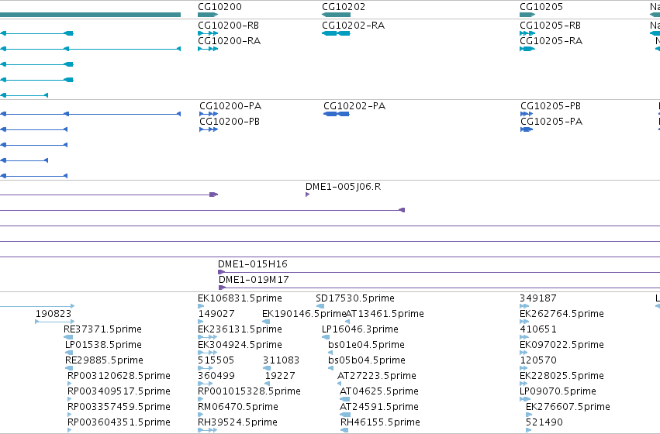Select protein CG10205-PA label
Viewport: 660px width, 434px height.
[x=551, y=122]
